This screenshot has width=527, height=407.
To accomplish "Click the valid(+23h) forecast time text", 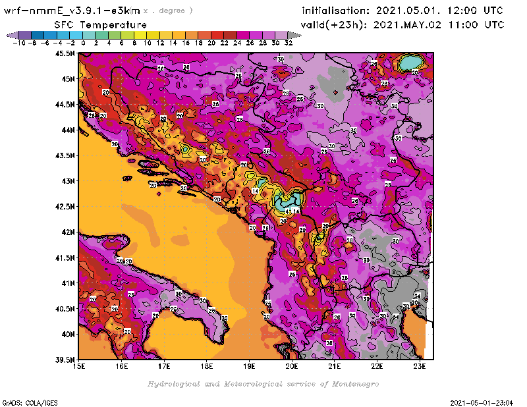I will pyautogui.click(x=402, y=25).
